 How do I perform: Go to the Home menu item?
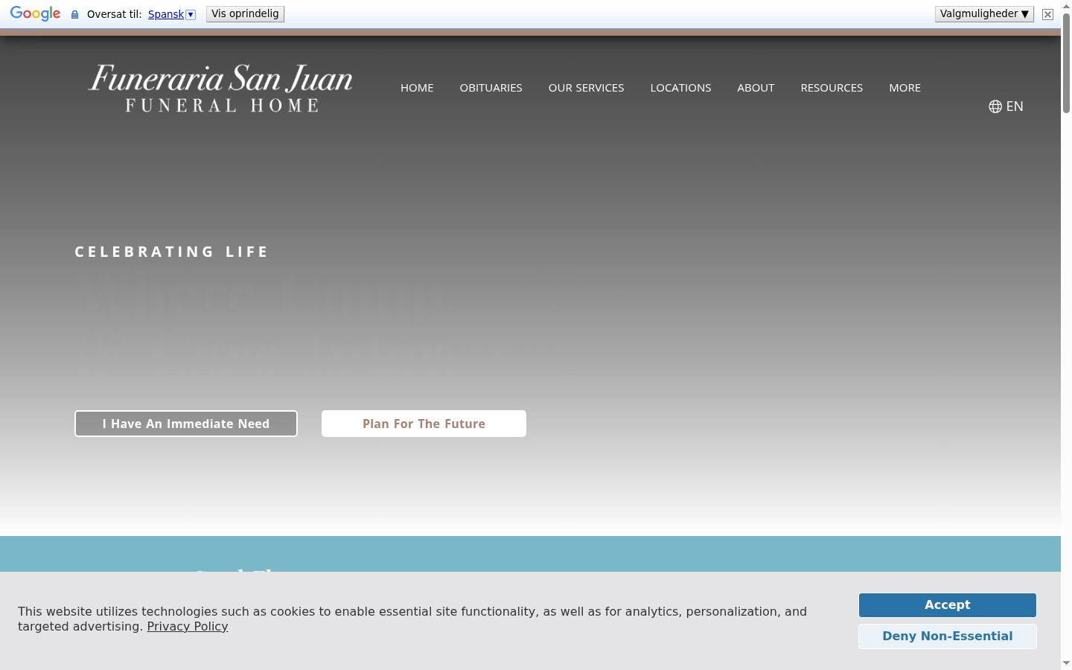[x=417, y=88]
